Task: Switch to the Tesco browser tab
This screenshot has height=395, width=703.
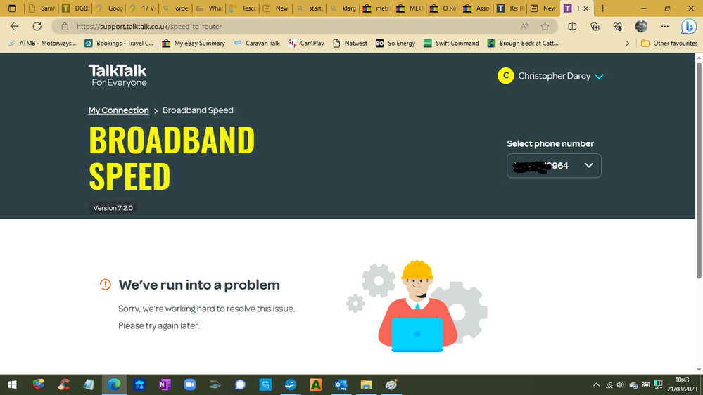Action: 241,8
